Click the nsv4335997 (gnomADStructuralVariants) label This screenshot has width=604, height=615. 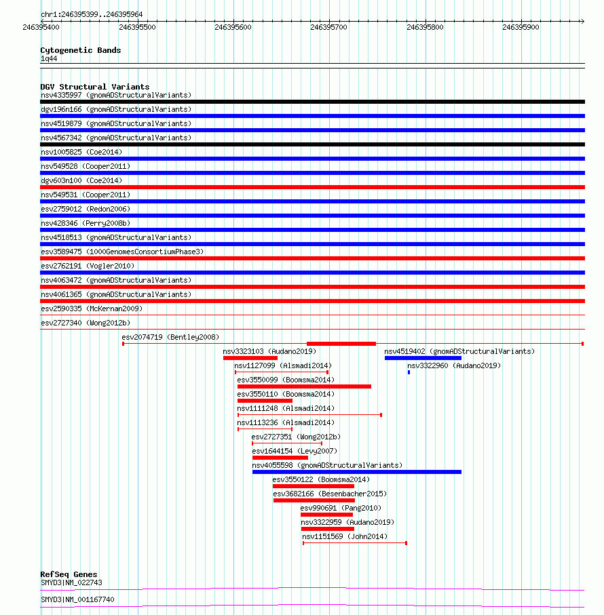pos(116,96)
